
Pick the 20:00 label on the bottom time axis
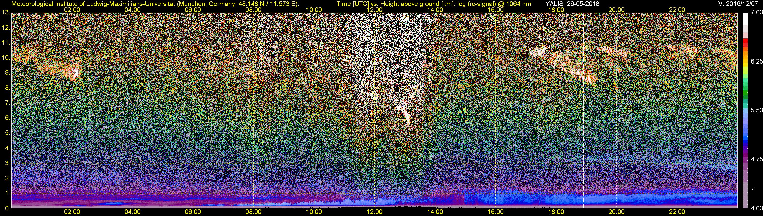pos(617,212)
